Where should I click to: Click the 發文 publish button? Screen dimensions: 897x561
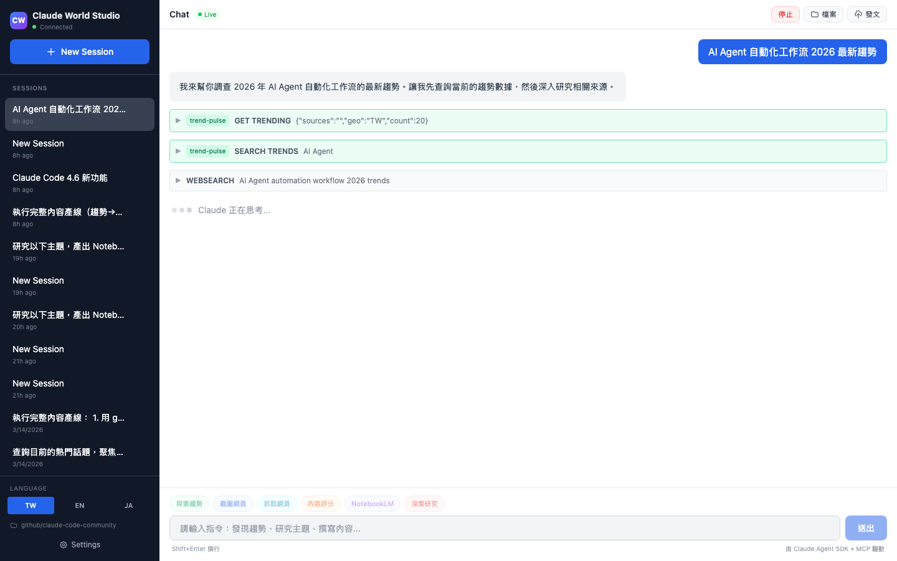click(867, 14)
